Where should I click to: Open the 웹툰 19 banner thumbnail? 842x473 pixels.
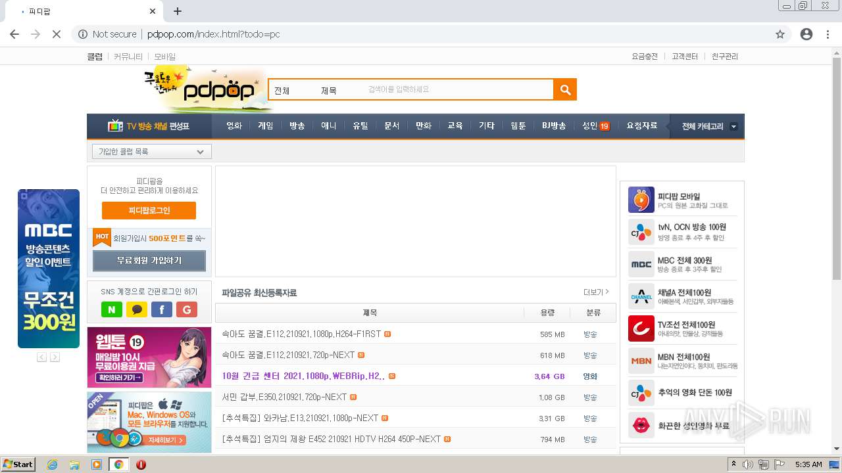[x=149, y=357]
